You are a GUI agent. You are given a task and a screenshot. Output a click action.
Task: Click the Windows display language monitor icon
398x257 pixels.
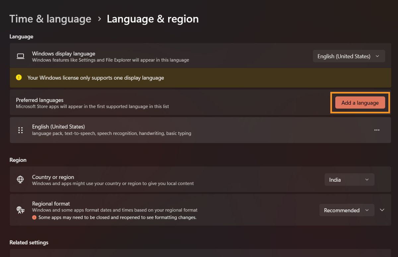tap(21, 56)
